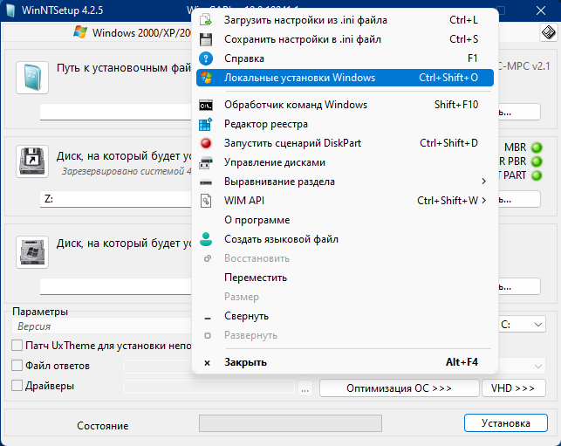
Task: Check the Файл ответов checkbox
Action: (x=17, y=366)
